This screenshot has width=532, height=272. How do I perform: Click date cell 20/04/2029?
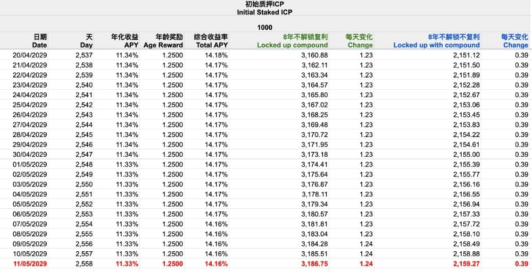coord(30,55)
